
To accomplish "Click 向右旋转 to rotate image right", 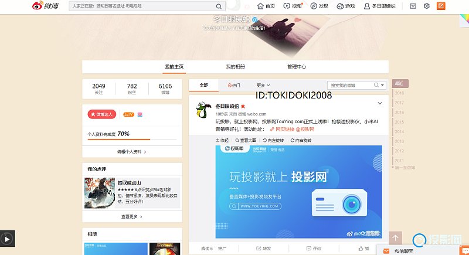I will (x=301, y=141).
